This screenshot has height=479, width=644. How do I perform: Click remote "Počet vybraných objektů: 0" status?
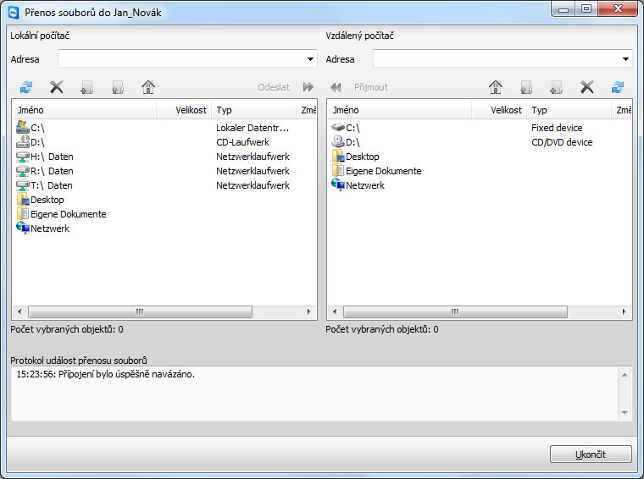[382, 329]
